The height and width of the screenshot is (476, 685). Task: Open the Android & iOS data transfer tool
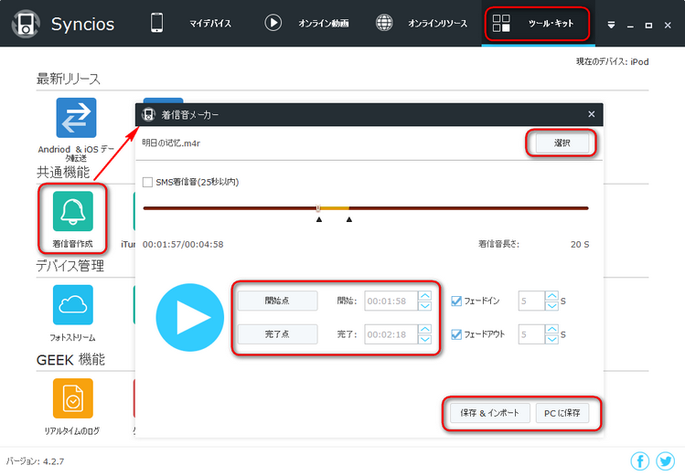click(76, 118)
